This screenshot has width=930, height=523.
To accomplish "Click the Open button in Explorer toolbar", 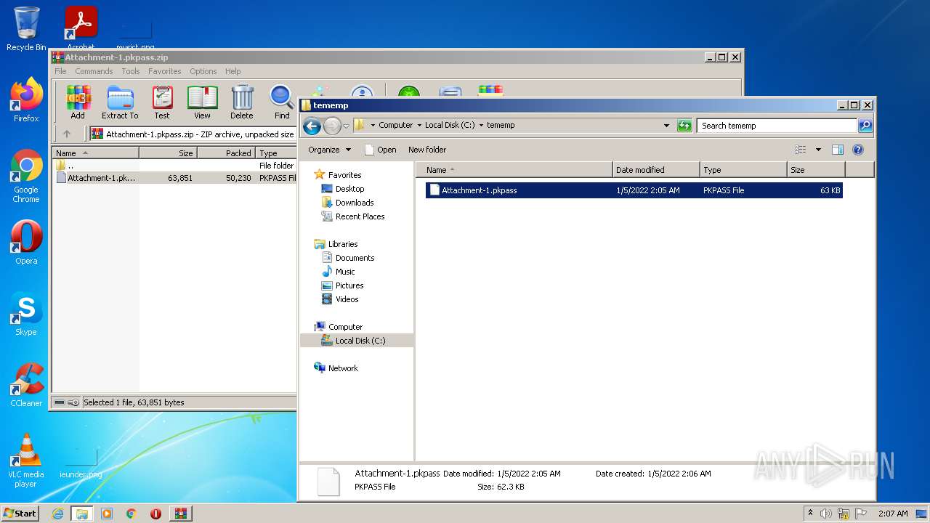I will pyautogui.click(x=380, y=150).
